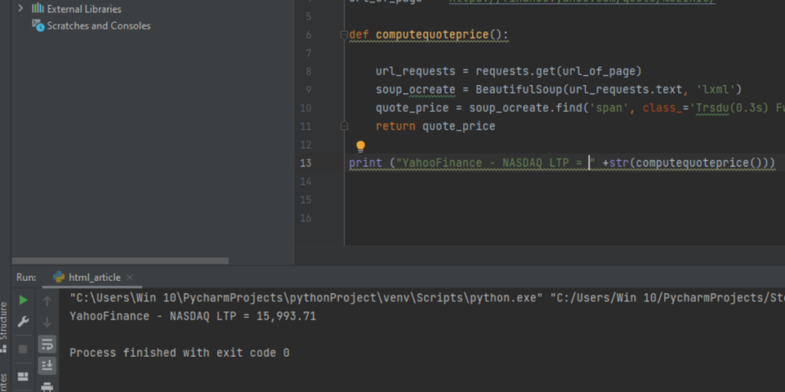Click the print output printer icon
The width and height of the screenshot is (785, 392).
pos(47,387)
